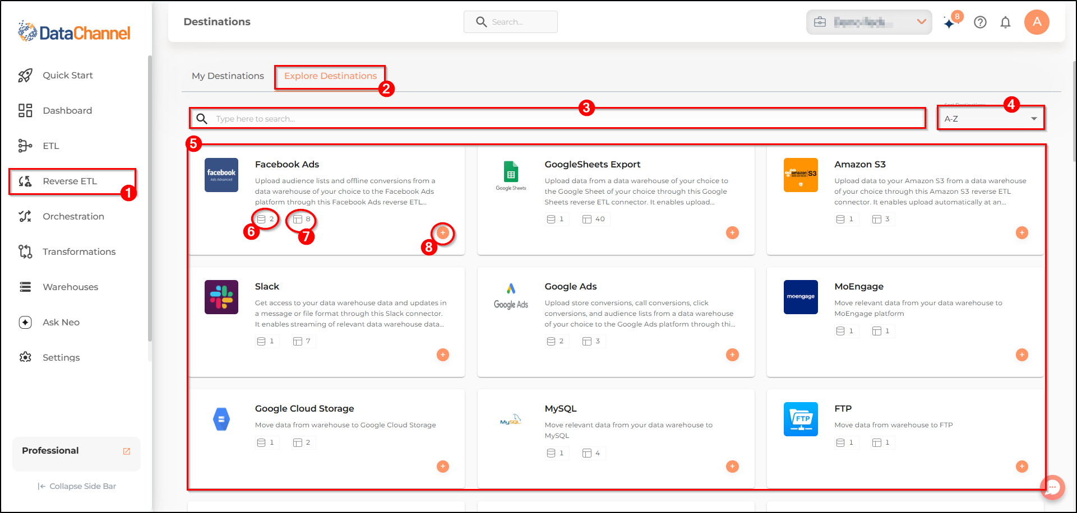This screenshot has width=1077, height=513.
Task: Open the MoEngage card title
Action: click(x=859, y=286)
